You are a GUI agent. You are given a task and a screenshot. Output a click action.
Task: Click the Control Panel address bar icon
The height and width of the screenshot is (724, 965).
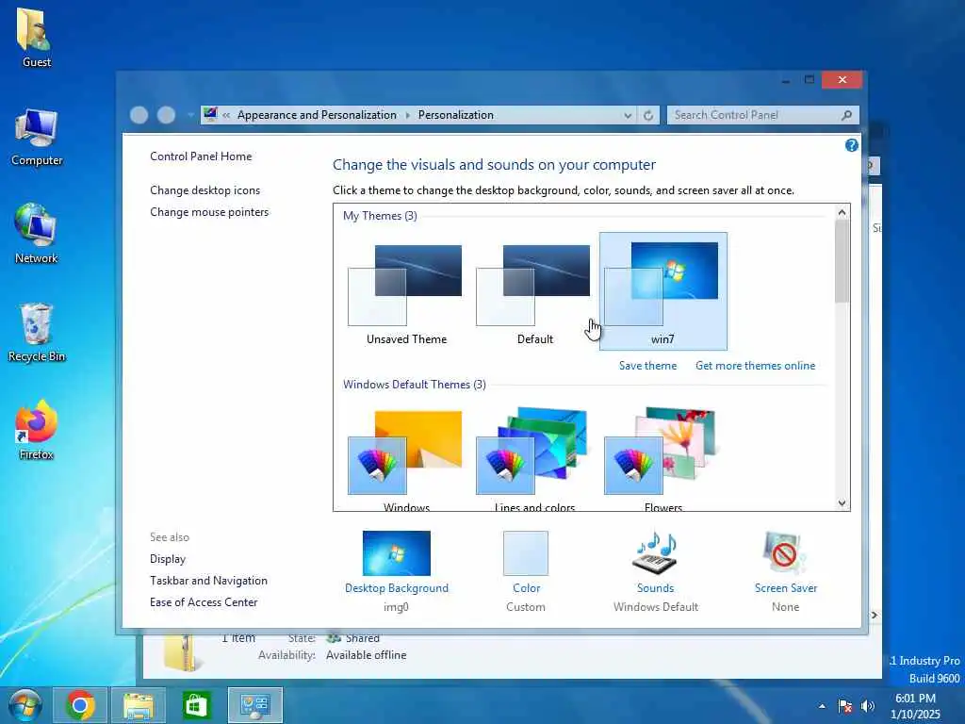(x=210, y=114)
